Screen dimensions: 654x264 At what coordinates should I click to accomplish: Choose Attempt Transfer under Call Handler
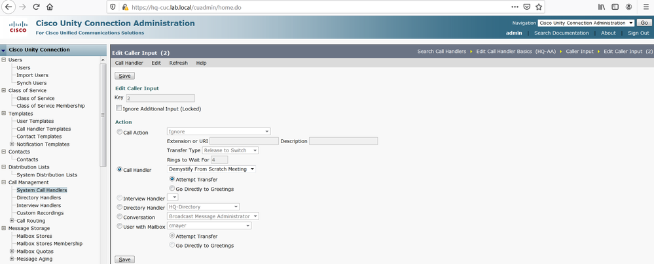[x=172, y=178]
